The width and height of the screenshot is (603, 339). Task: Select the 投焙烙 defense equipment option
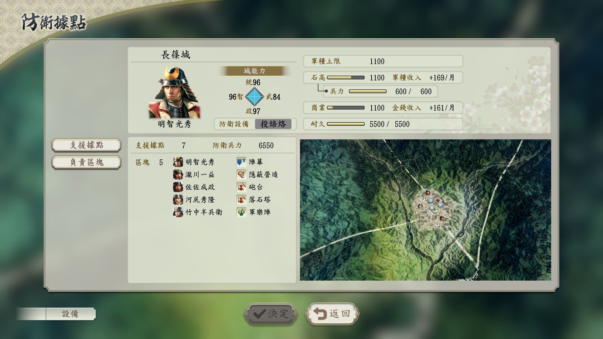273,124
